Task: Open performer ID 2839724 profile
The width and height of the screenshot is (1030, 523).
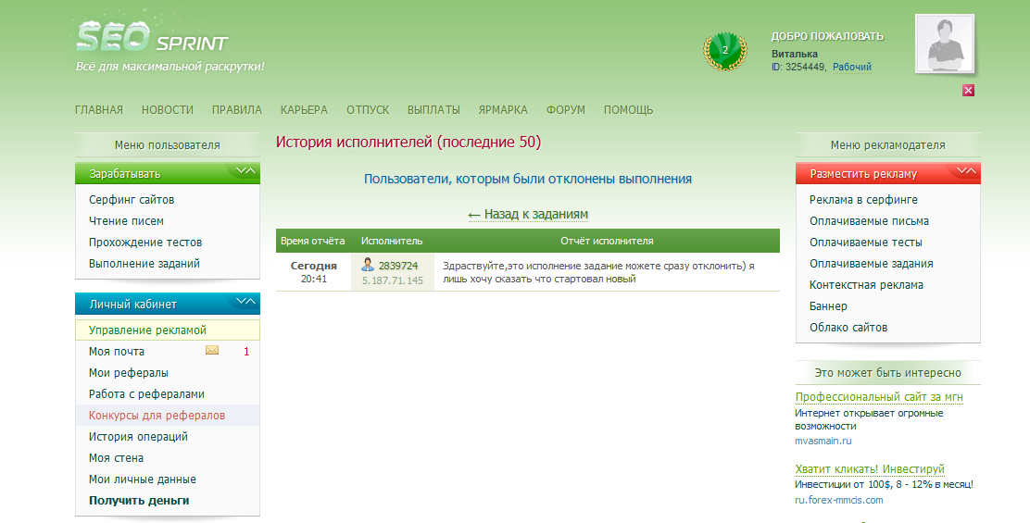Action: click(398, 266)
